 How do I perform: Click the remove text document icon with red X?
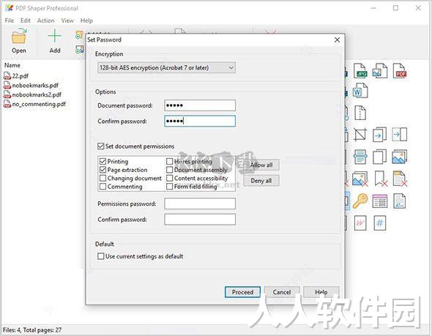pos(400,179)
